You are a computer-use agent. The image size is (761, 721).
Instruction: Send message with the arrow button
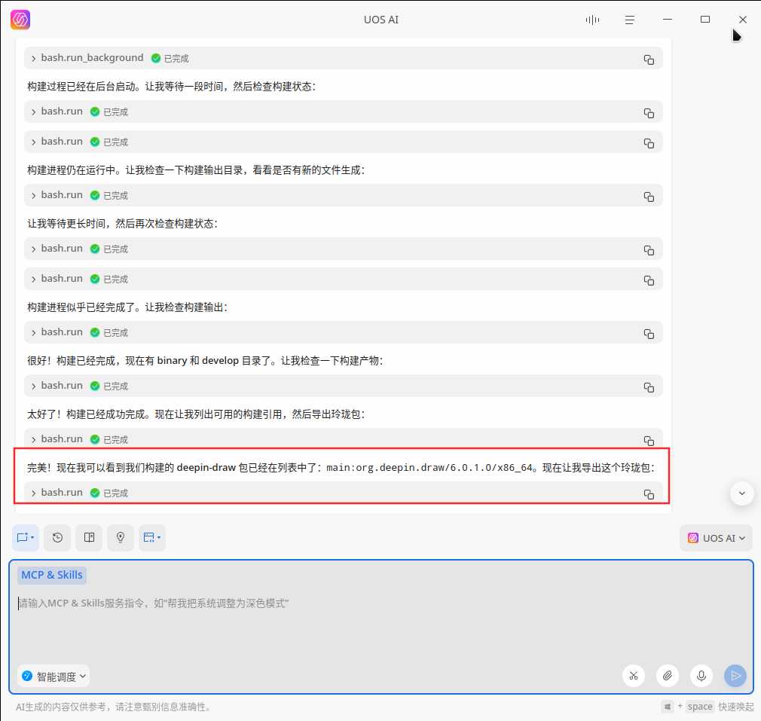(x=735, y=676)
